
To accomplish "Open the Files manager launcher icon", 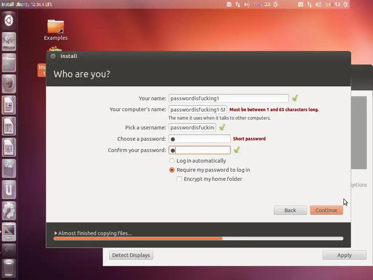I will [x=9, y=63].
